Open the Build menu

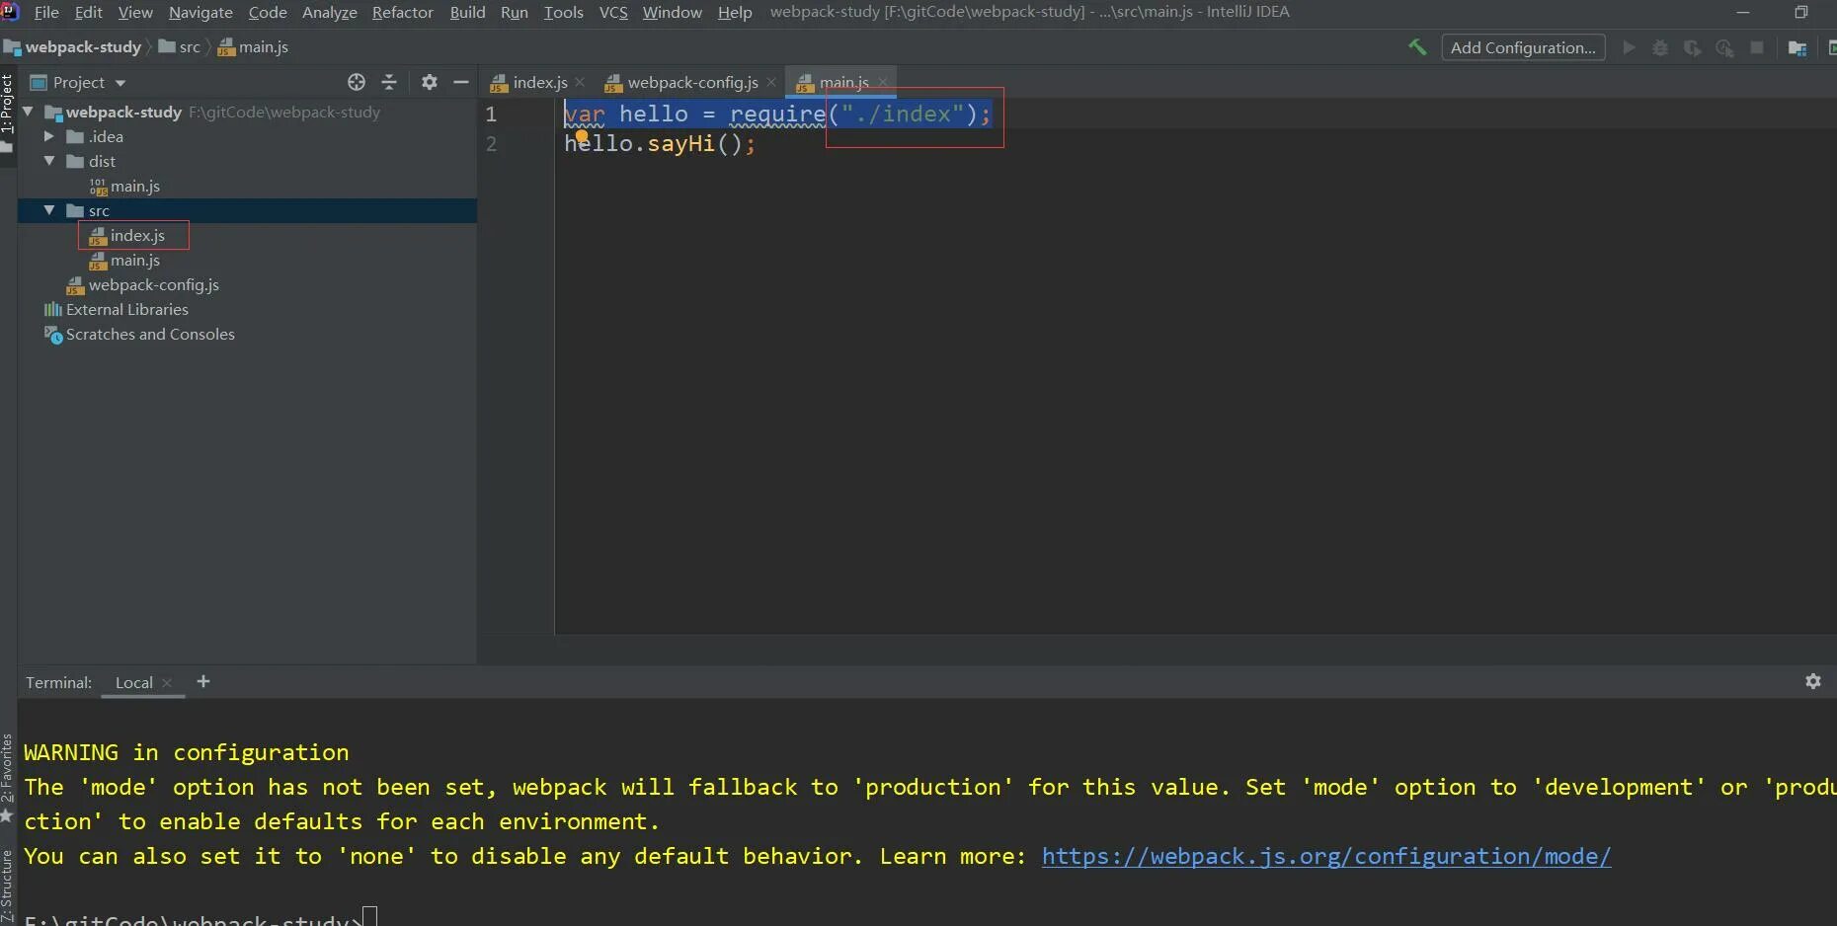tap(467, 12)
